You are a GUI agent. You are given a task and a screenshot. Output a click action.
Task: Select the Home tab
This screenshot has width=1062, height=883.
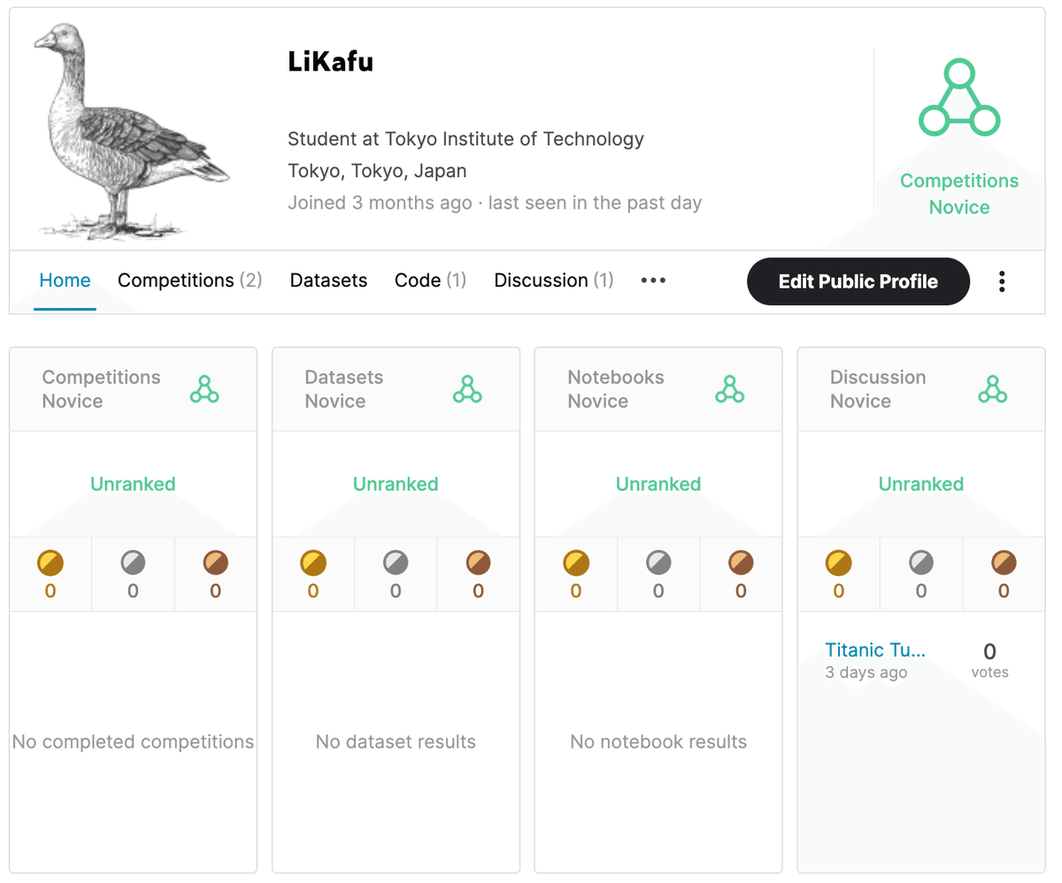tap(65, 280)
